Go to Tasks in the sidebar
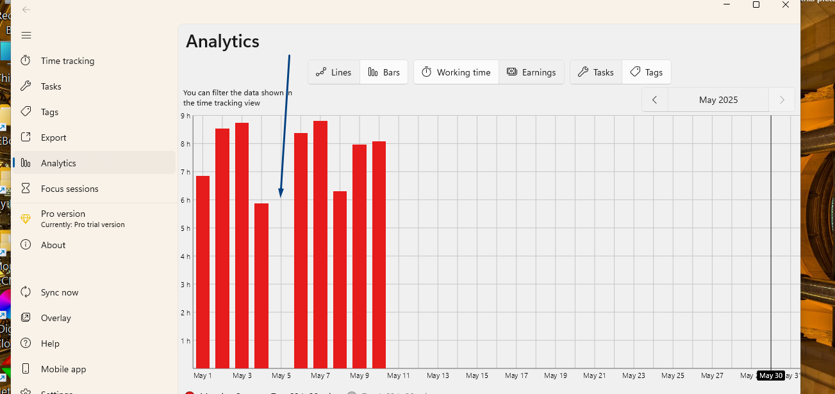The image size is (835, 394). coord(51,86)
